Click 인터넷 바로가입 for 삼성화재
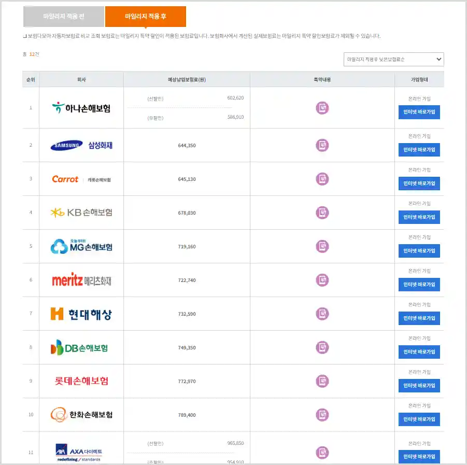 [x=419, y=149]
